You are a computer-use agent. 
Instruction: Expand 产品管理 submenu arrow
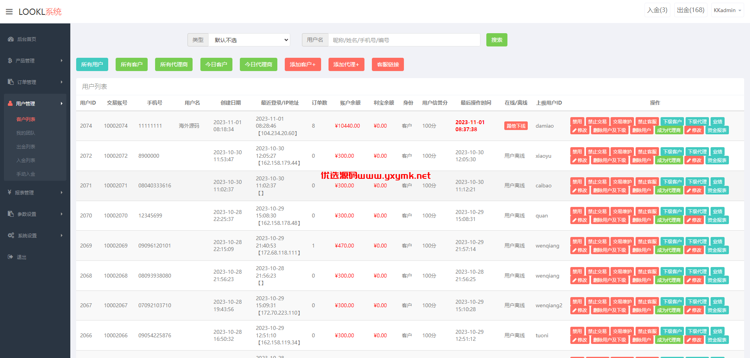coord(62,61)
